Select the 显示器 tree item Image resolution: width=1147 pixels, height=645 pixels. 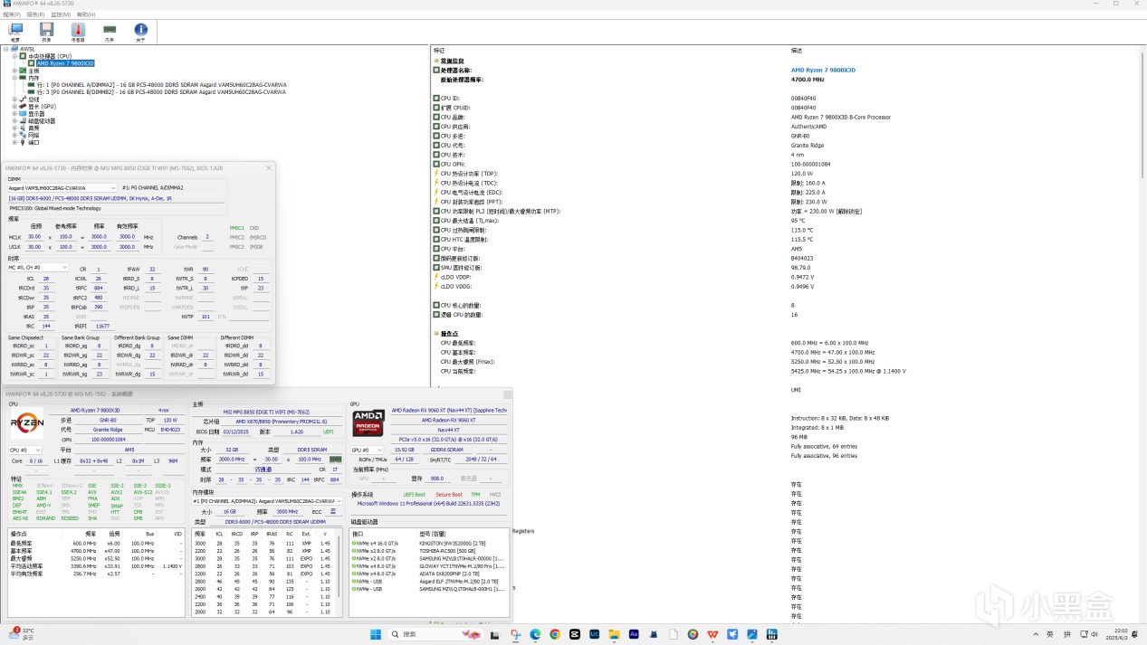point(36,114)
